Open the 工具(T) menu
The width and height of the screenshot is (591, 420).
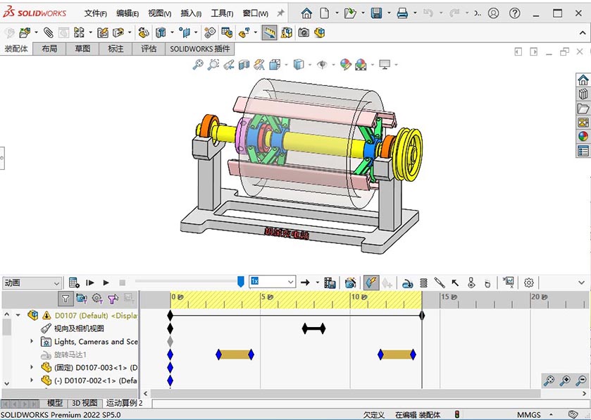point(222,13)
